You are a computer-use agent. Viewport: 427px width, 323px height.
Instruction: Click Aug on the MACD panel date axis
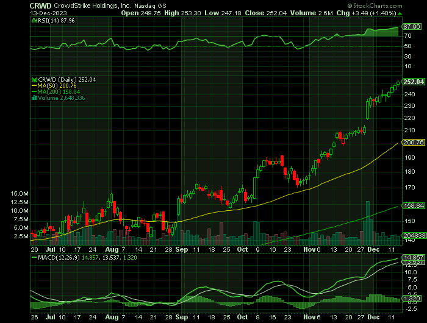112,318
